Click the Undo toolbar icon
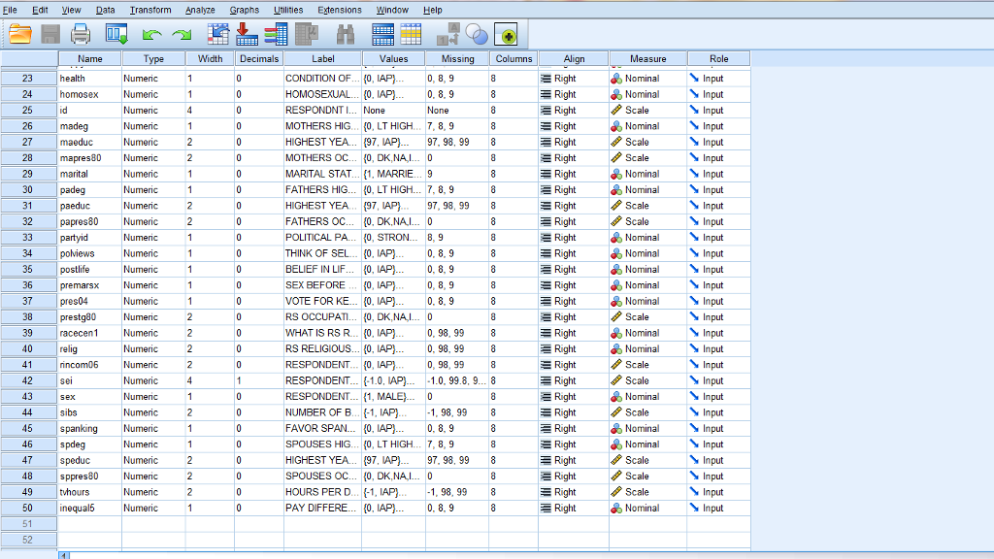 (x=151, y=34)
